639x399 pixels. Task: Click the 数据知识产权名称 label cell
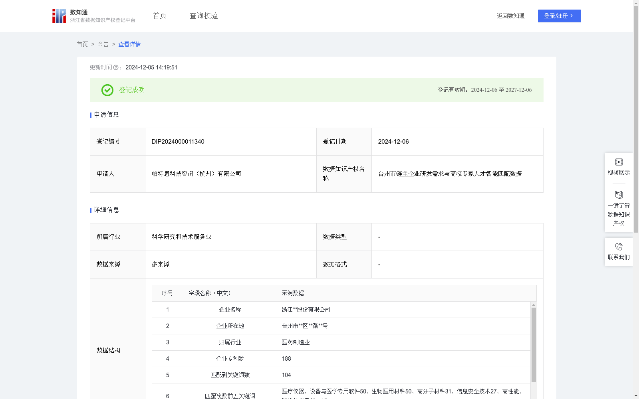pos(344,174)
